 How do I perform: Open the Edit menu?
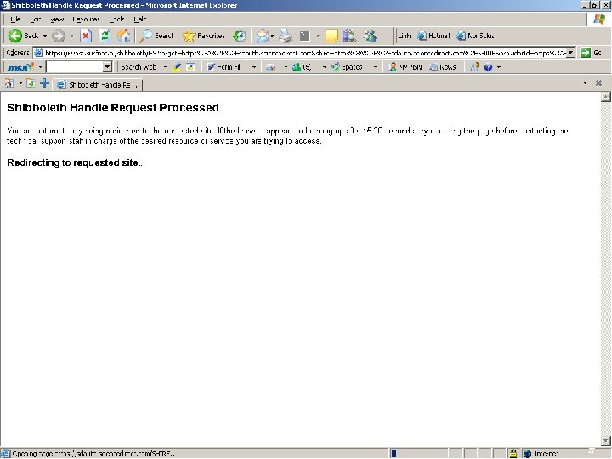pos(35,19)
